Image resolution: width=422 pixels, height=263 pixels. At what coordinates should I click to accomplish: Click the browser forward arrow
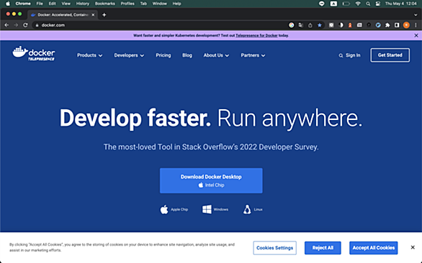(x=16, y=25)
